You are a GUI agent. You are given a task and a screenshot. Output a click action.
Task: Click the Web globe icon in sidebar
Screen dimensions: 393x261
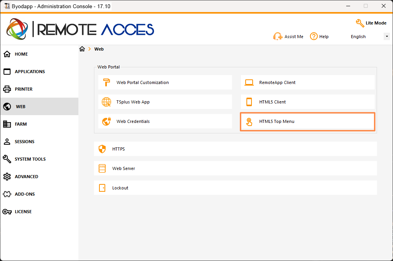[7, 107]
